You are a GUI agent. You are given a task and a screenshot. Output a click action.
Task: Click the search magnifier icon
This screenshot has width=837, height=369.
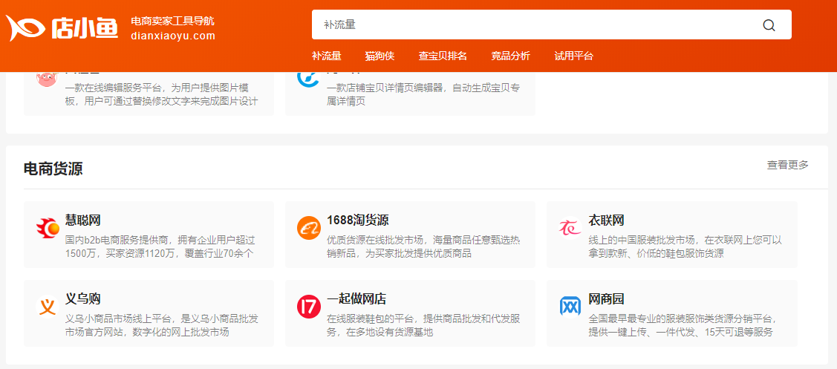(769, 25)
